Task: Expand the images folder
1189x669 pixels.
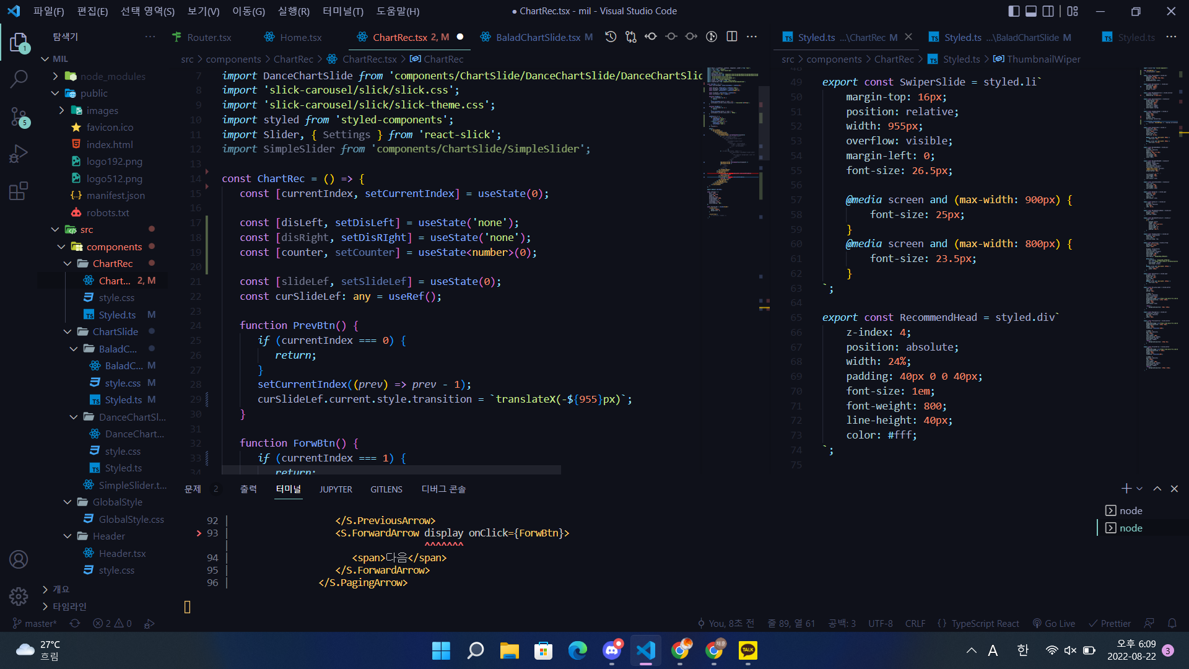Action: 102,110
